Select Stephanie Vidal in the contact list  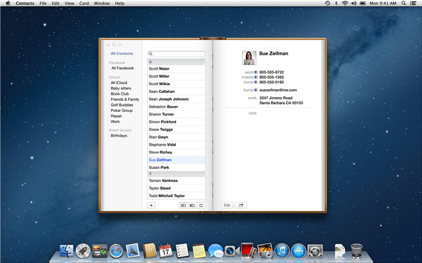click(162, 144)
